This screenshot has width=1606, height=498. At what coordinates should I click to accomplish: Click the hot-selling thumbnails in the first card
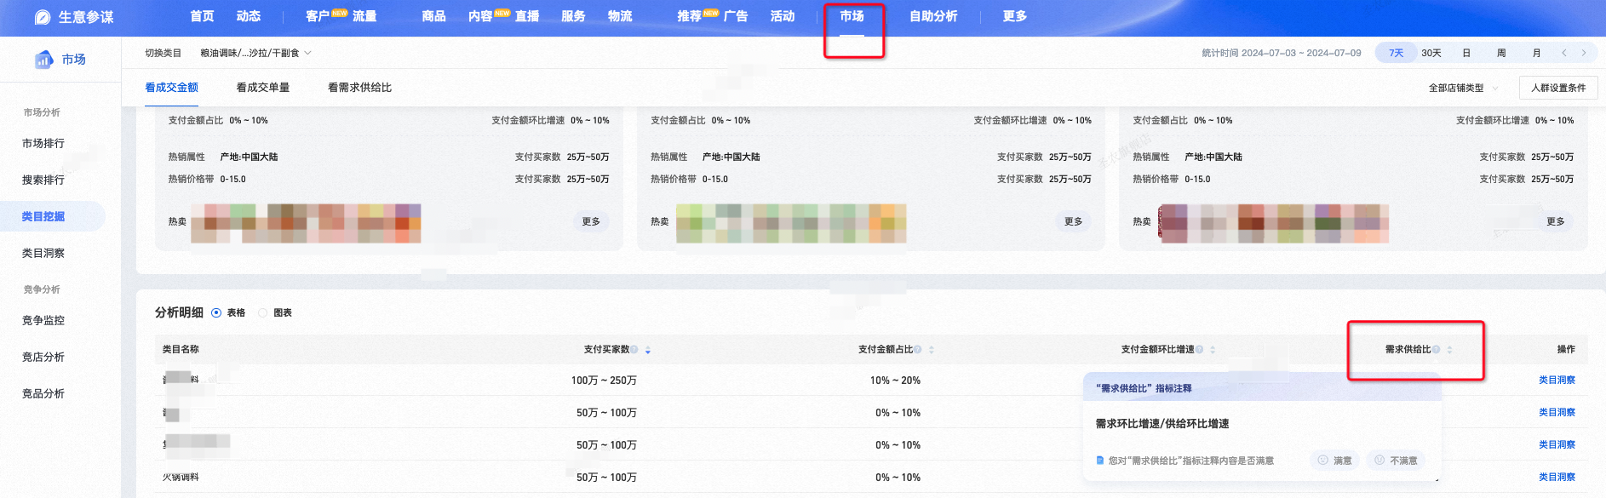306,224
